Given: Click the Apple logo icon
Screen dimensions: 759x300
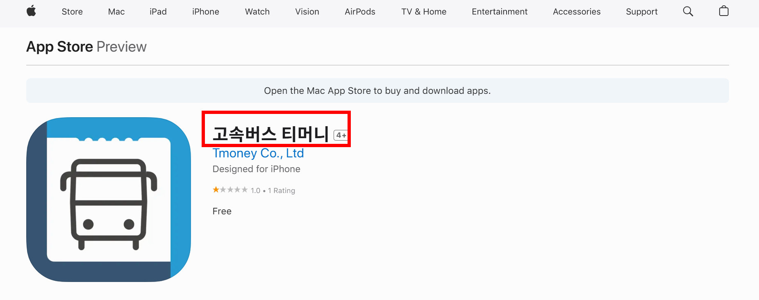Looking at the screenshot, I should click(31, 11).
